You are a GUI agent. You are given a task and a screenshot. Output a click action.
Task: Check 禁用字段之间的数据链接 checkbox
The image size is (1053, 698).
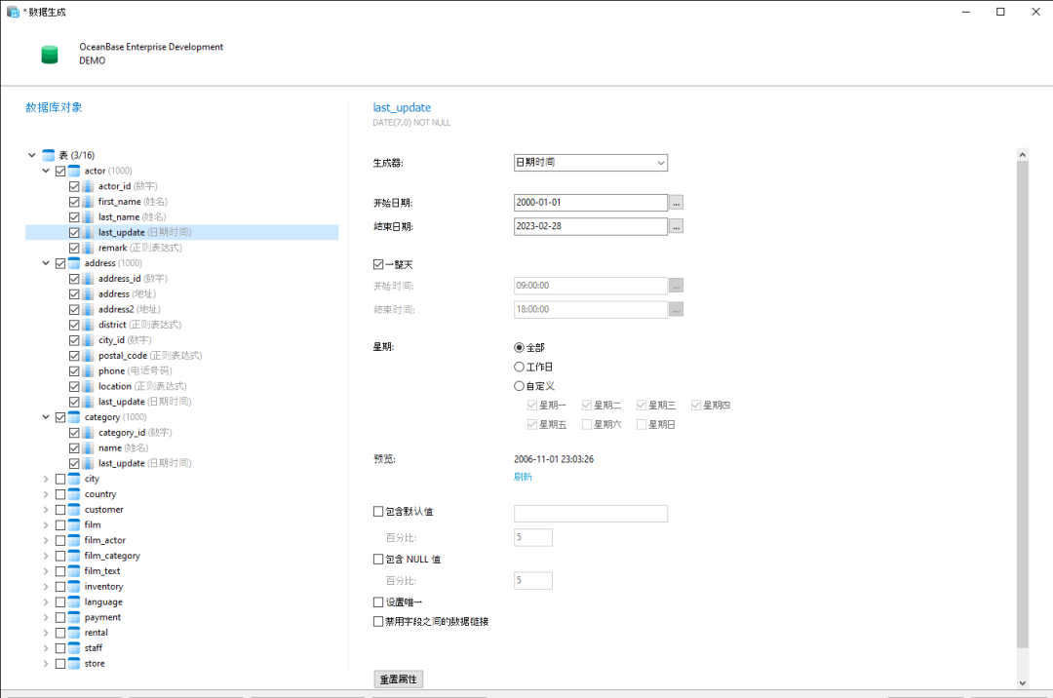[x=378, y=622]
